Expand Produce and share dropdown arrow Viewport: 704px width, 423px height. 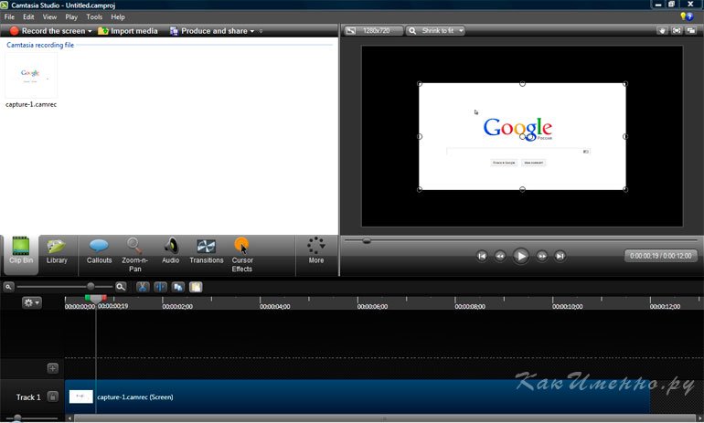(251, 31)
